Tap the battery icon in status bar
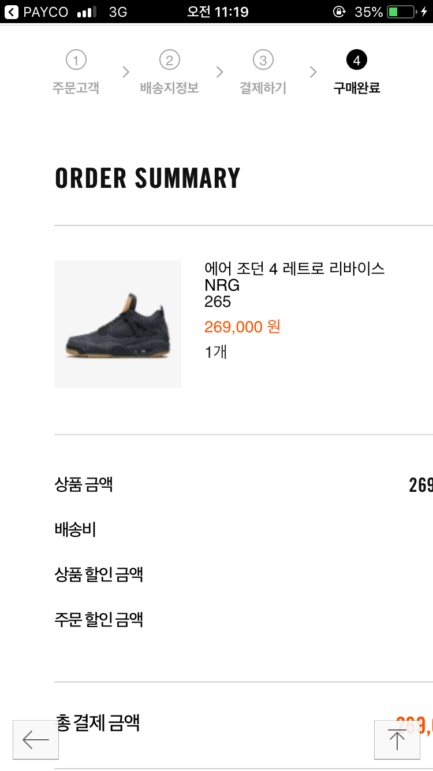The image size is (433, 771). 401,12
